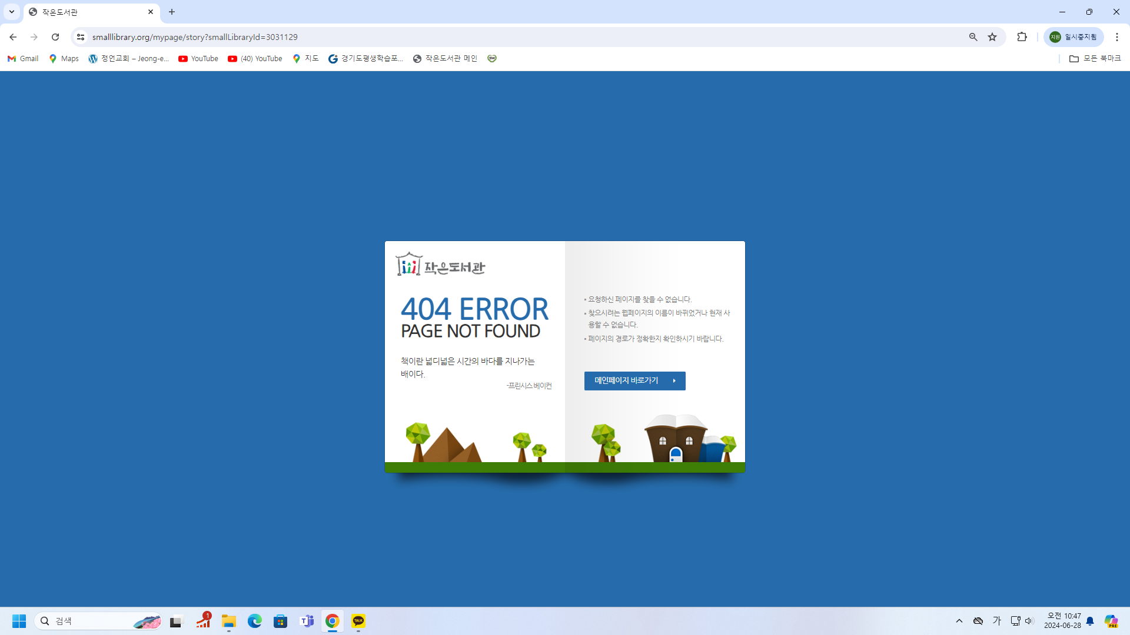Expand the tab search dropdown arrow

click(x=12, y=12)
